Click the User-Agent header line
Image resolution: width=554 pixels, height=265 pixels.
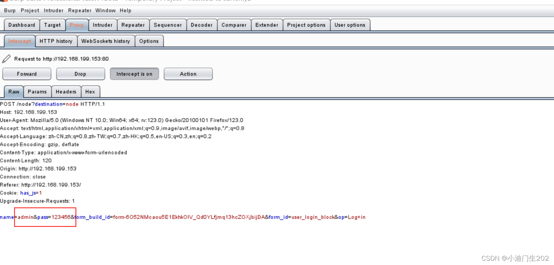[122, 120]
